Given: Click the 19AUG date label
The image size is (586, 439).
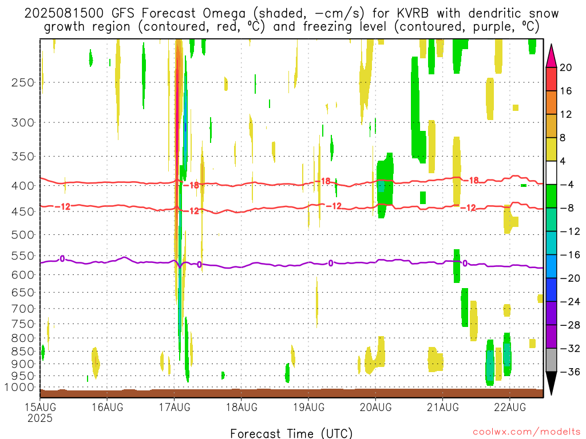Looking at the screenshot, I should coord(308,407).
